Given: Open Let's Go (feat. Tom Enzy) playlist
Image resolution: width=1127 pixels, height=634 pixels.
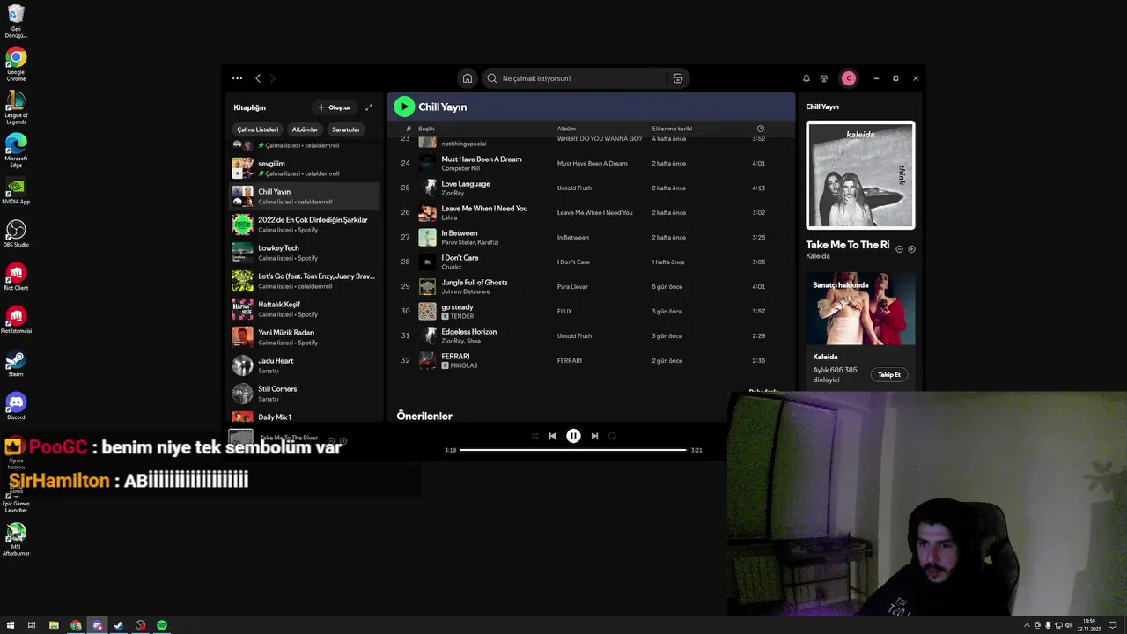Looking at the screenshot, I should (305, 281).
